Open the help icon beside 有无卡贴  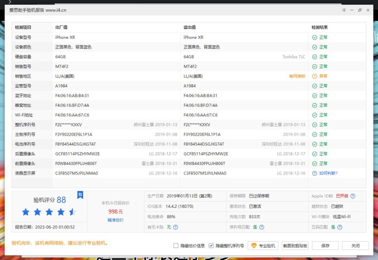tap(176, 227)
